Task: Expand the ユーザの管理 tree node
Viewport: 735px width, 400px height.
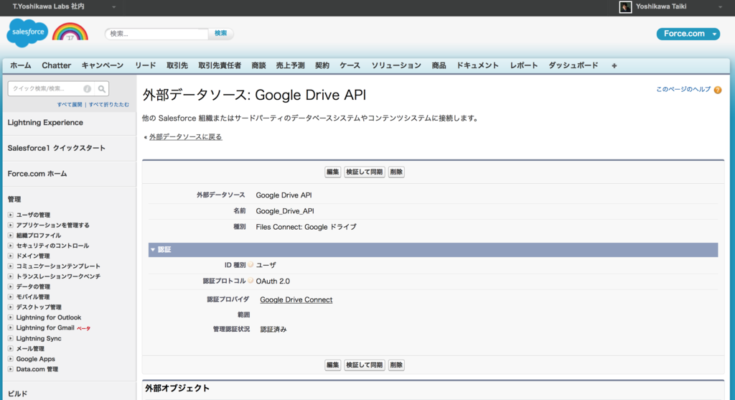Action: 10,215
